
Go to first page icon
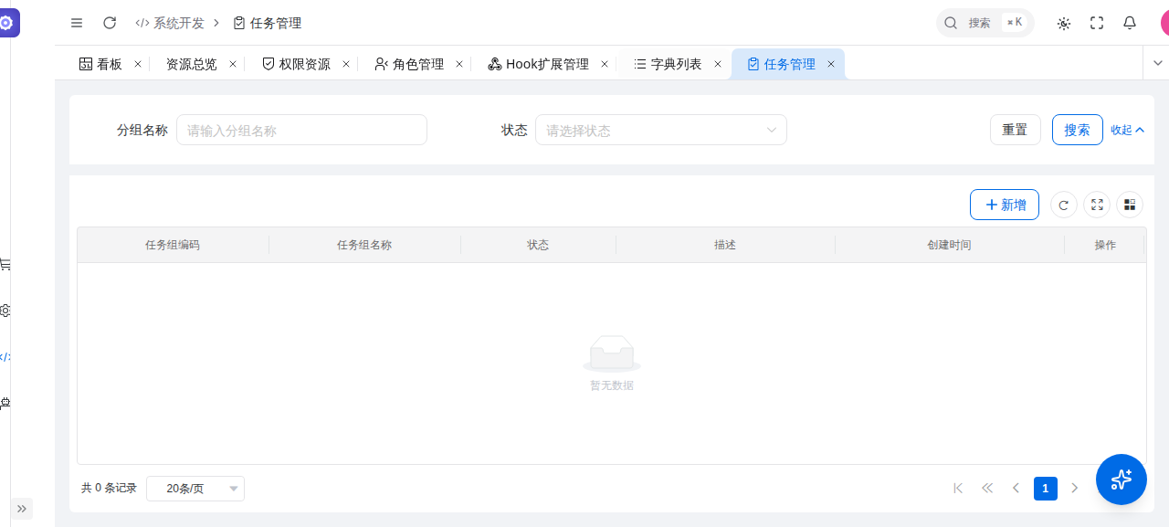[958, 489]
